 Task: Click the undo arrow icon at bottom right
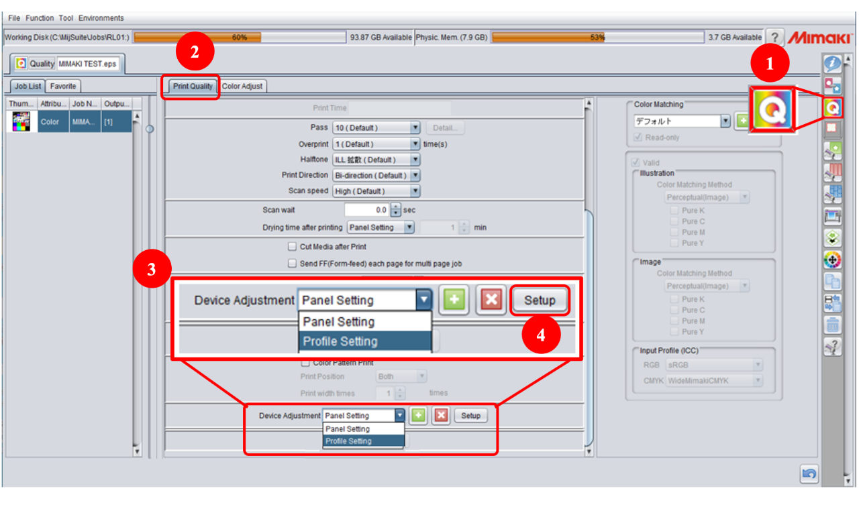point(809,474)
